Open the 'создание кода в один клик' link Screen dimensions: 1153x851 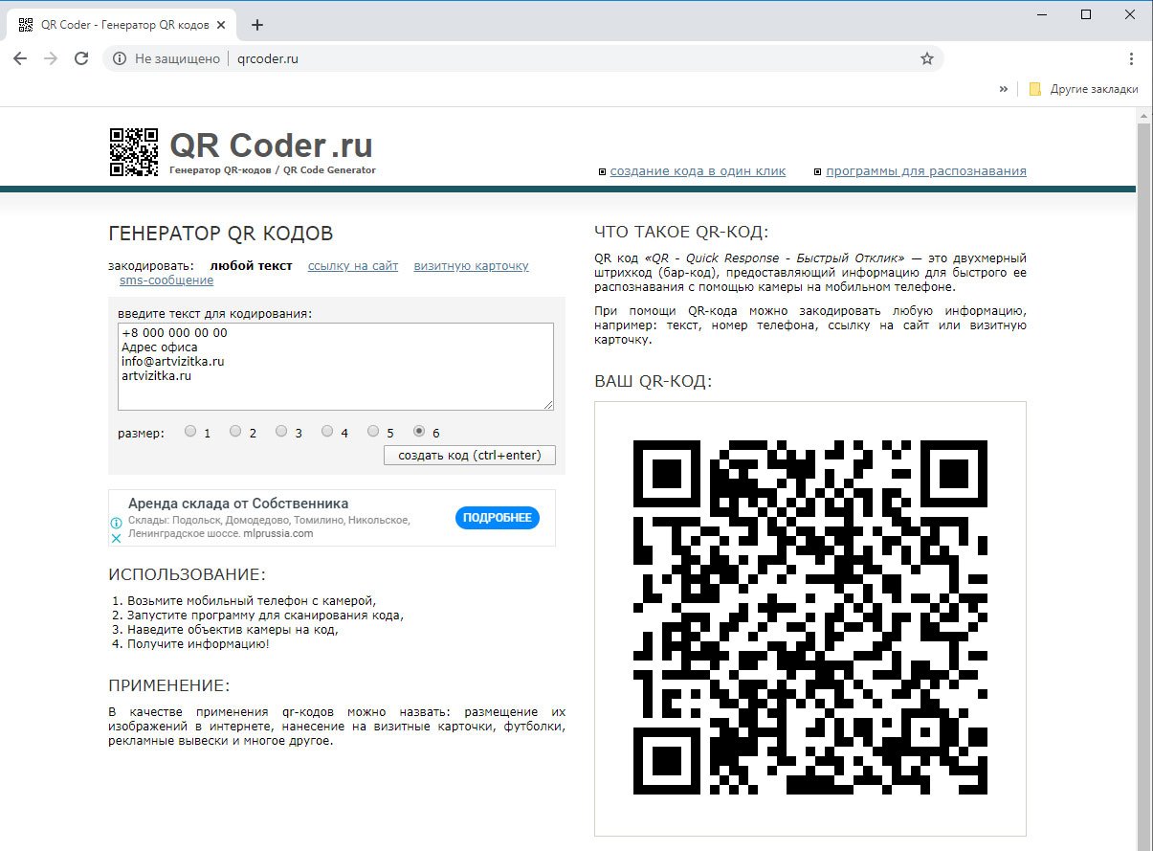698,171
